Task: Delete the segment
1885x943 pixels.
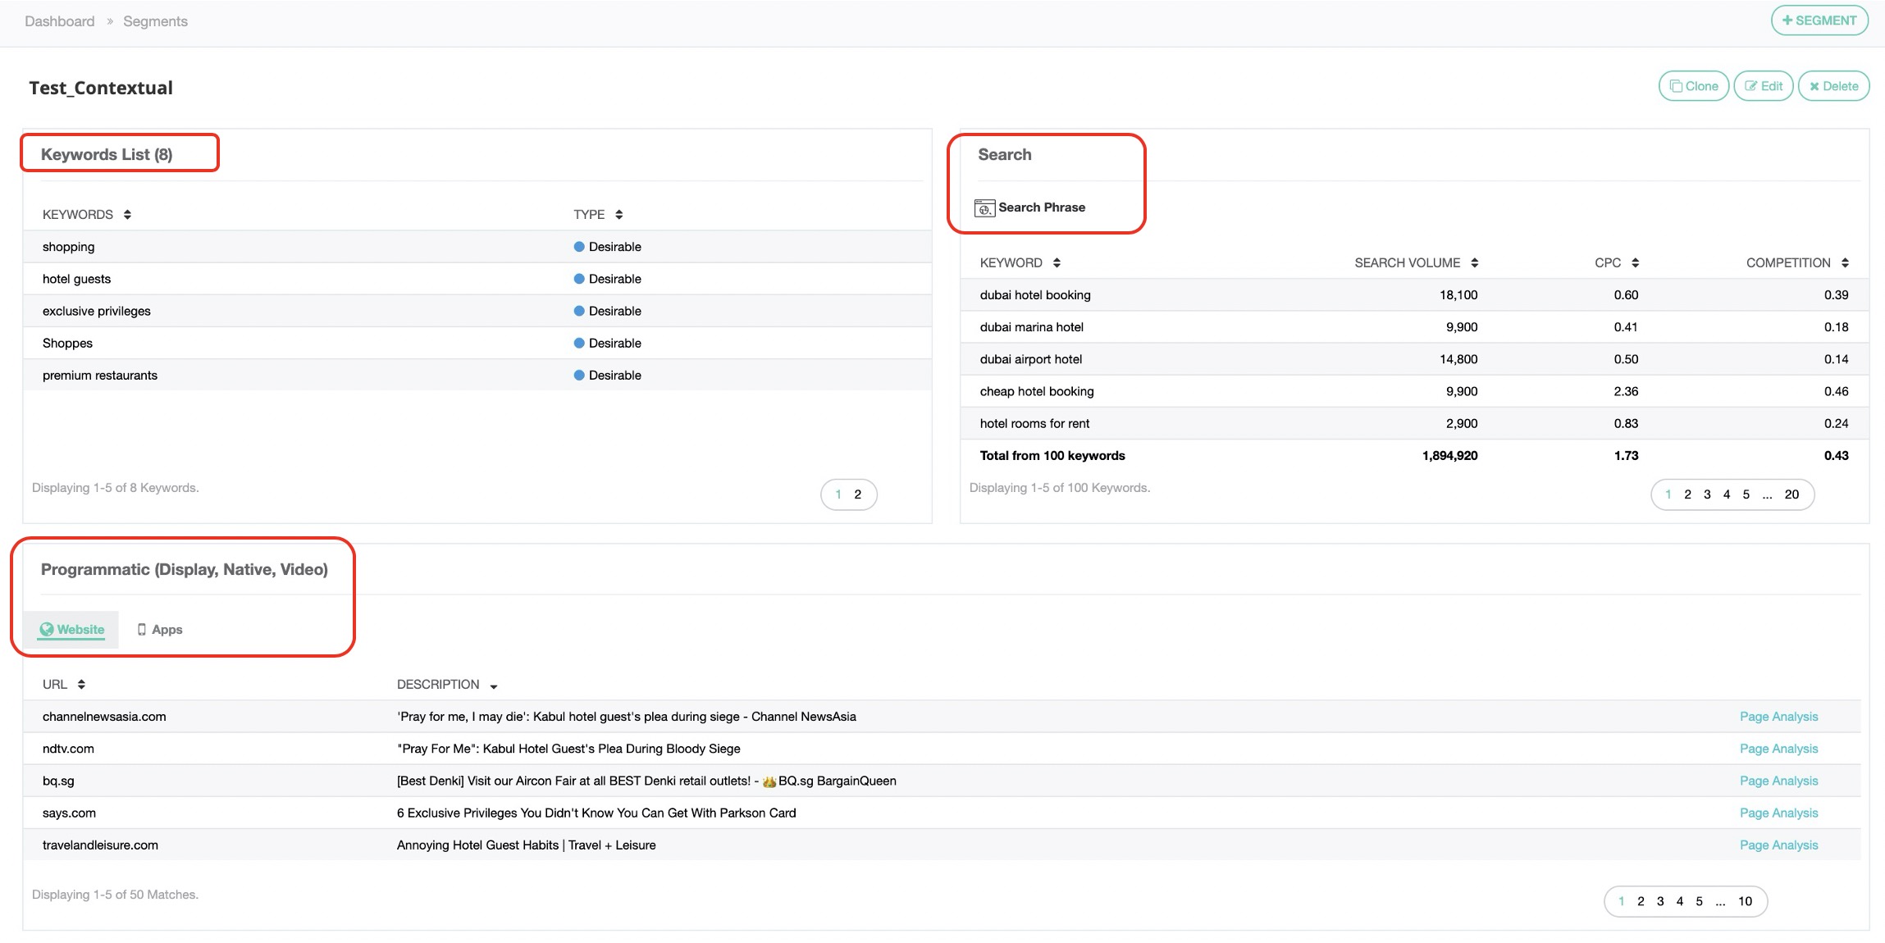Action: click(x=1833, y=86)
